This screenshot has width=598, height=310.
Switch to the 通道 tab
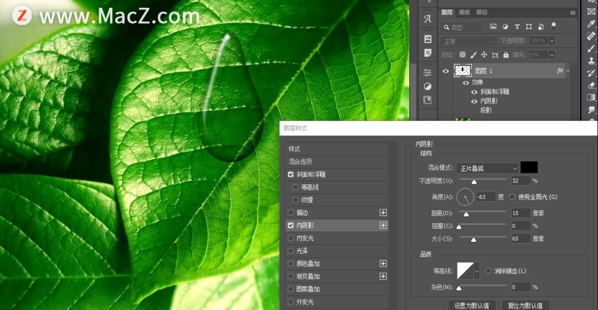(464, 12)
